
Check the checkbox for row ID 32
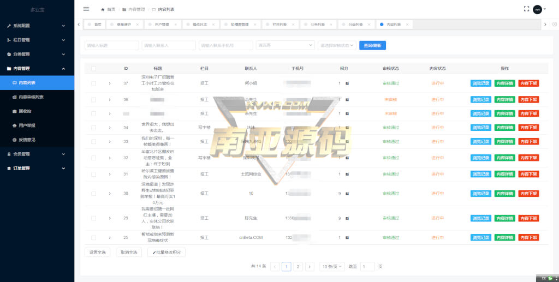(x=93, y=158)
